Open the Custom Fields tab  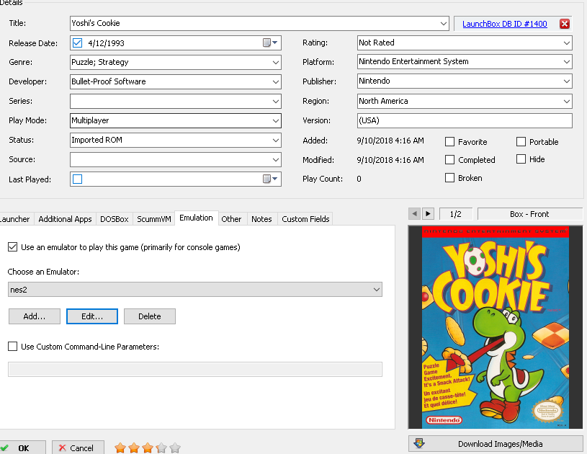click(x=305, y=219)
